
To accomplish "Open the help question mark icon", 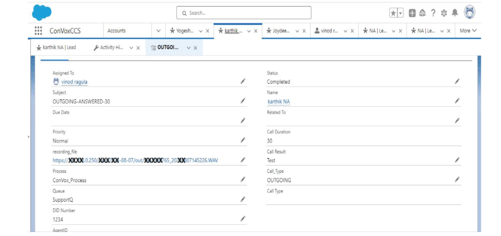I will point(433,13).
